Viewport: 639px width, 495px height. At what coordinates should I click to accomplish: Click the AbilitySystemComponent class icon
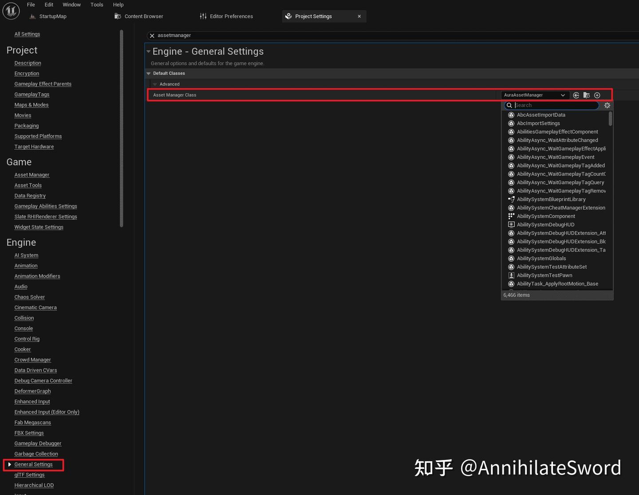tap(511, 216)
